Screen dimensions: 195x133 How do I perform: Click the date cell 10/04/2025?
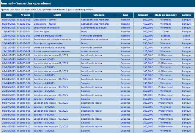click(x=8, y=36)
